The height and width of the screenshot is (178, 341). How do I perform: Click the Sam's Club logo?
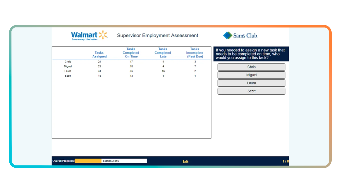(x=240, y=35)
